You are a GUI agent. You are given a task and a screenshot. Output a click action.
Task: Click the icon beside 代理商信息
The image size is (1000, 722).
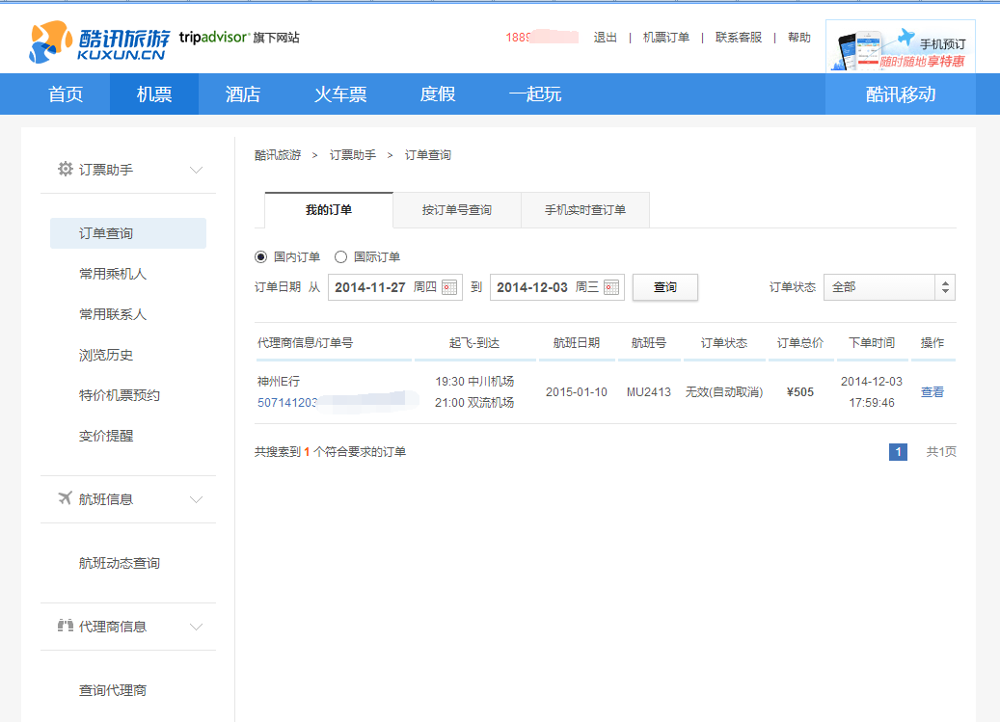tap(65, 626)
